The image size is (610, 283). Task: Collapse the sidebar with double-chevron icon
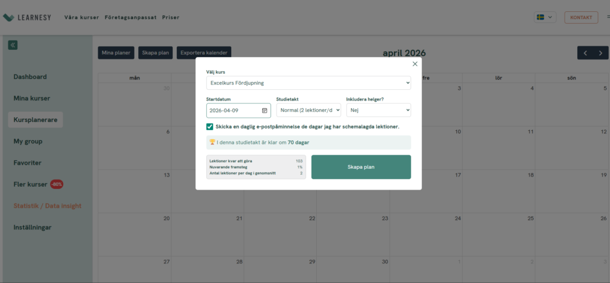click(x=13, y=45)
